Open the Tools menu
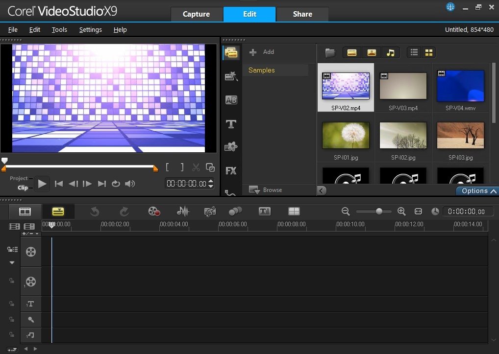Image resolution: width=499 pixels, height=354 pixels. [x=59, y=29]
